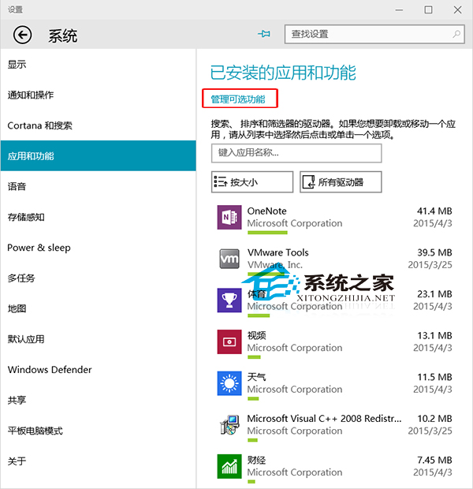Click the Visual C++ 2008 installer icon

tap(229, 424)
